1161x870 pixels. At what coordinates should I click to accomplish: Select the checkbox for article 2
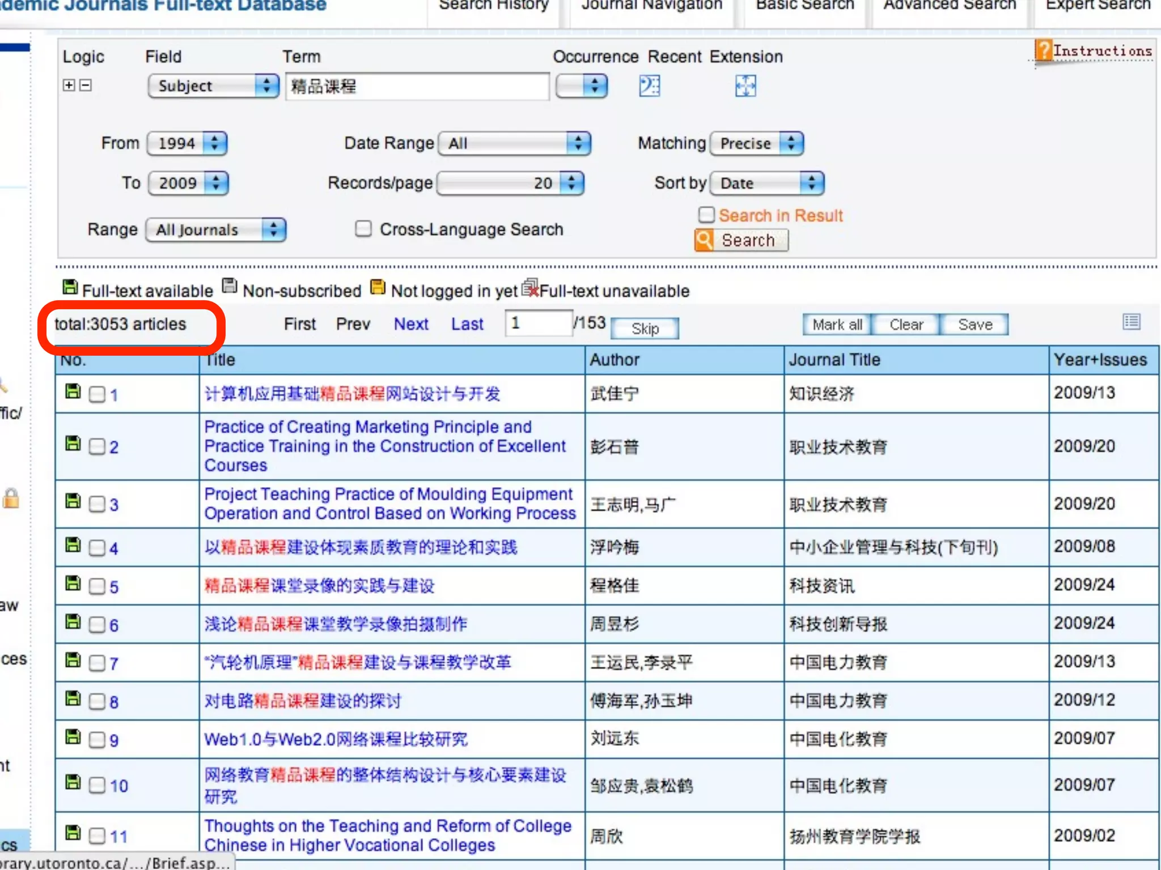tap(97, 447)
